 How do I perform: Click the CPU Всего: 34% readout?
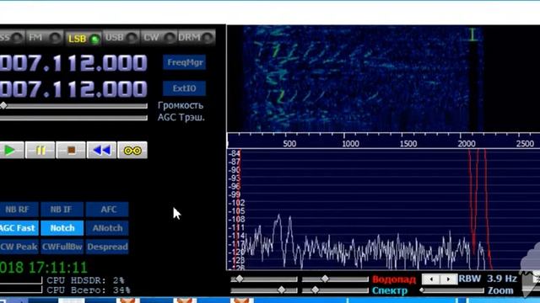click(x=89, y=290)
